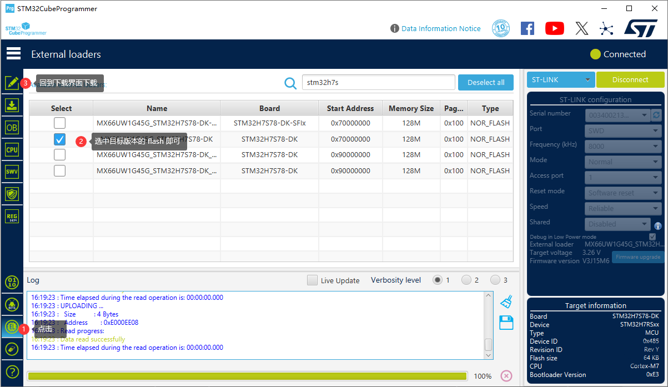This screenshot has width=668, height=387.
Task: Sort by the Name column header
Action: pyautogui.click(x=157, y=108)
